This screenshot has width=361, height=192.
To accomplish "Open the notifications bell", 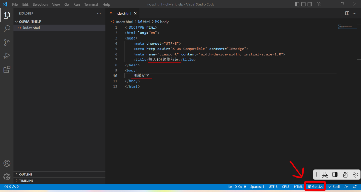I will pyautogui.click(x=355, y=187).
